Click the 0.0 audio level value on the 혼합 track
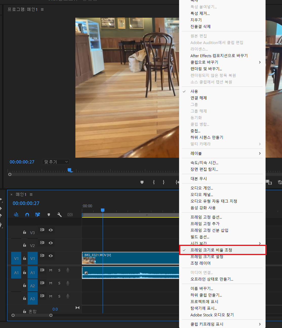282x328 pixels. coord(55,309)
